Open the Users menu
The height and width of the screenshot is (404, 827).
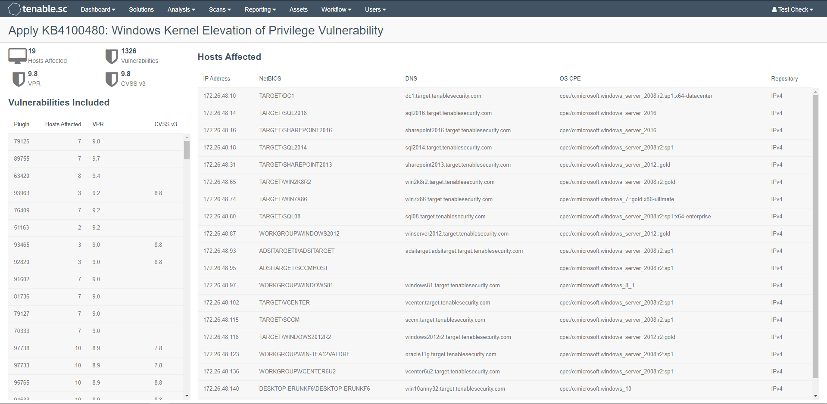374,9
